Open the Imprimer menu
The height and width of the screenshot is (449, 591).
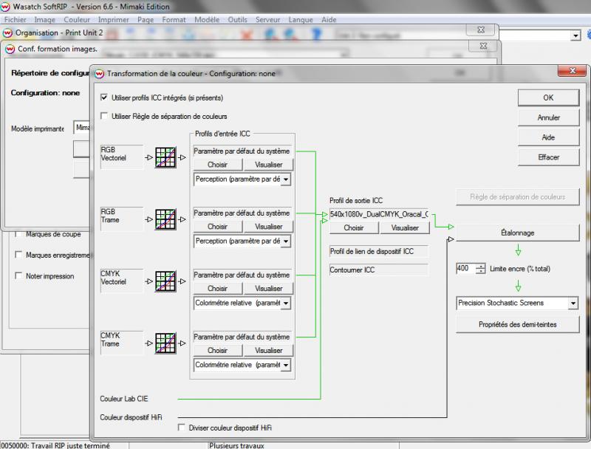pos(114,20)
